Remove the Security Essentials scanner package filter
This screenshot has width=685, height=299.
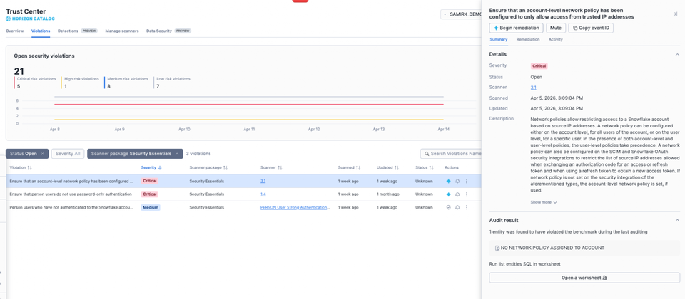click(177, 154)
